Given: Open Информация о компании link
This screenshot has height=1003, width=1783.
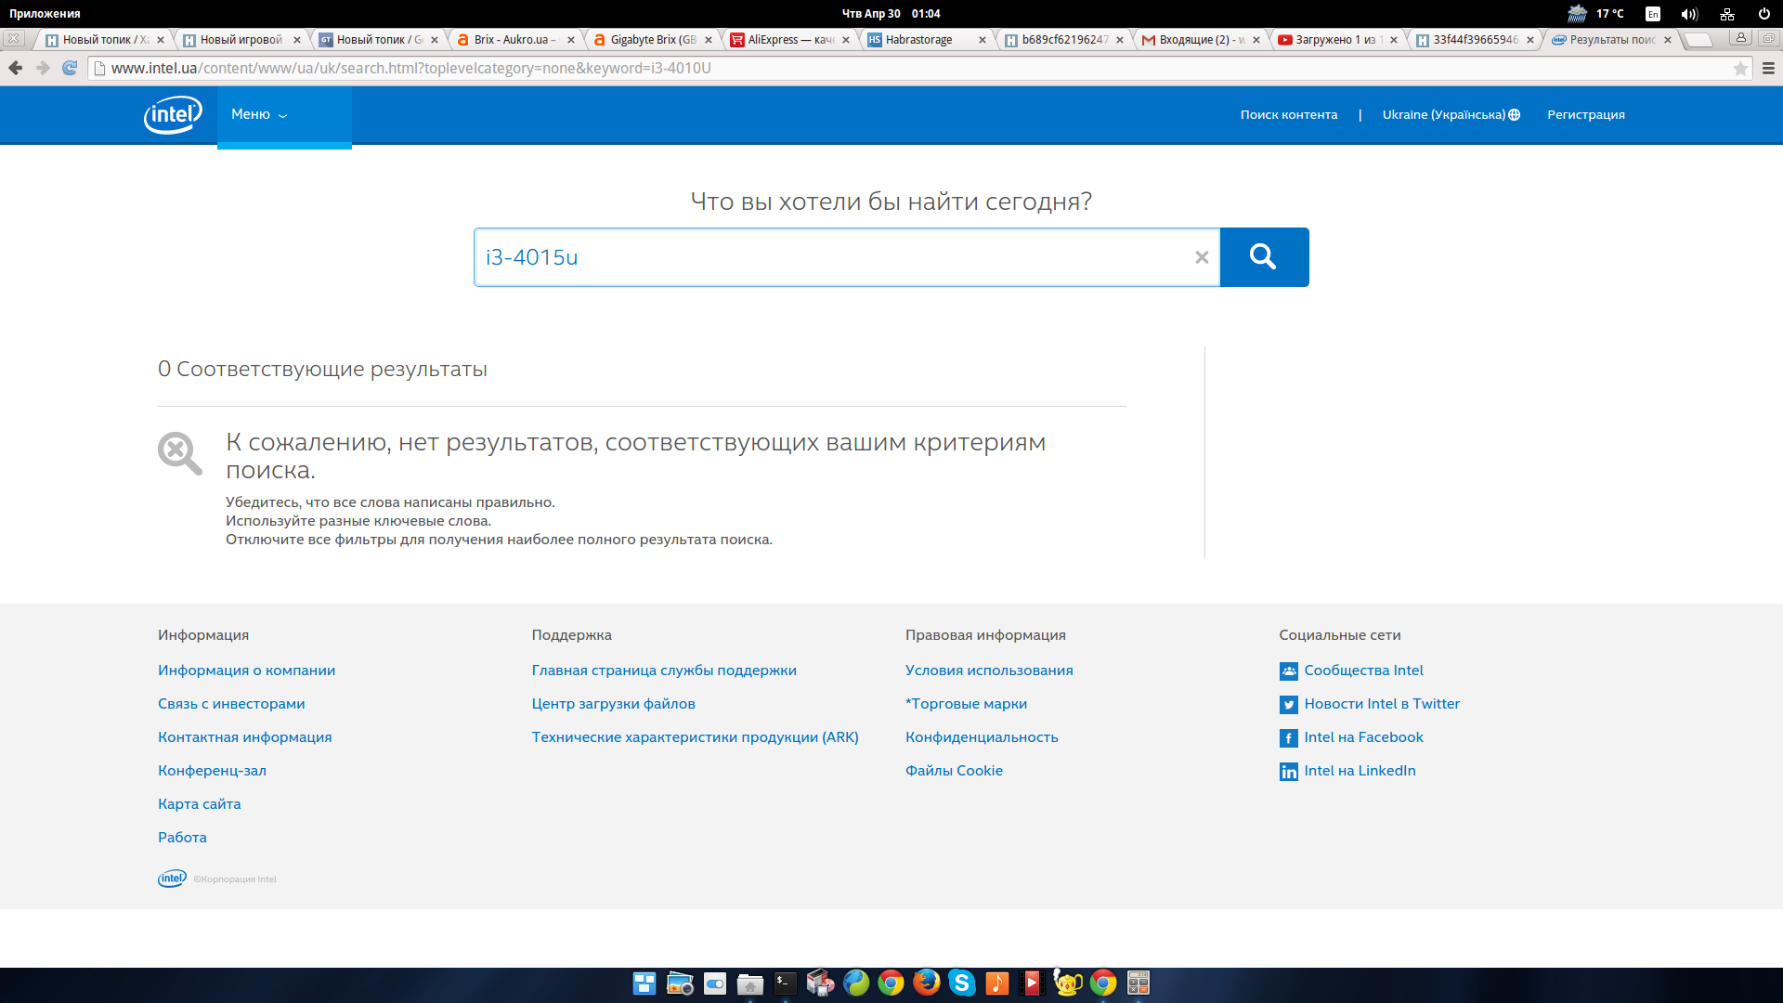Looking at the screenshot, I should pos(246,671).
